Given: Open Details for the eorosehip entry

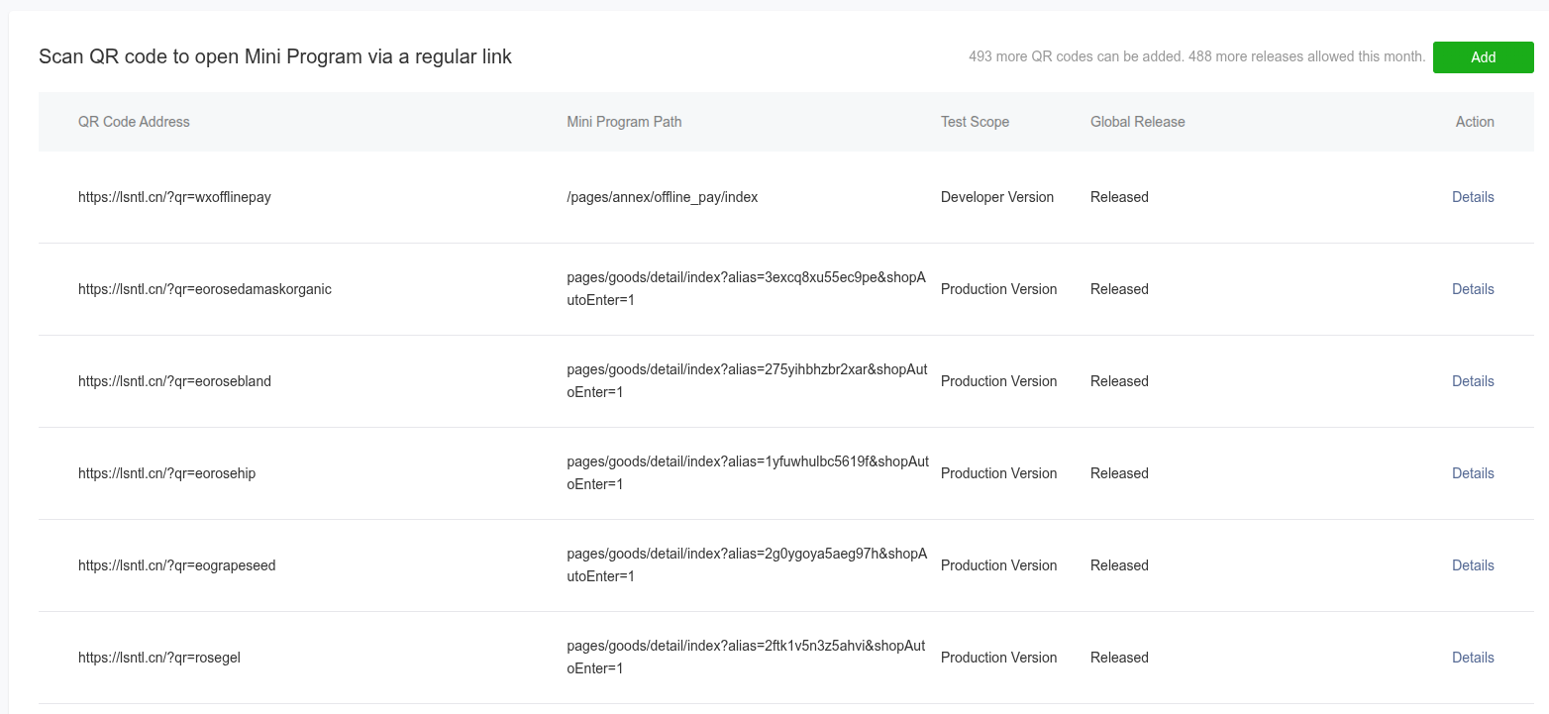Looking at the screenshot, I should tap(1473, 473).
